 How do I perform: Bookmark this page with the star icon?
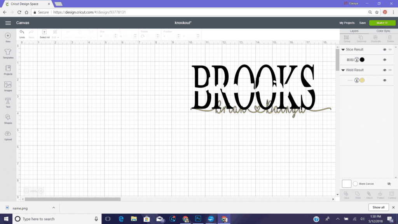click(x=377, y=12)
